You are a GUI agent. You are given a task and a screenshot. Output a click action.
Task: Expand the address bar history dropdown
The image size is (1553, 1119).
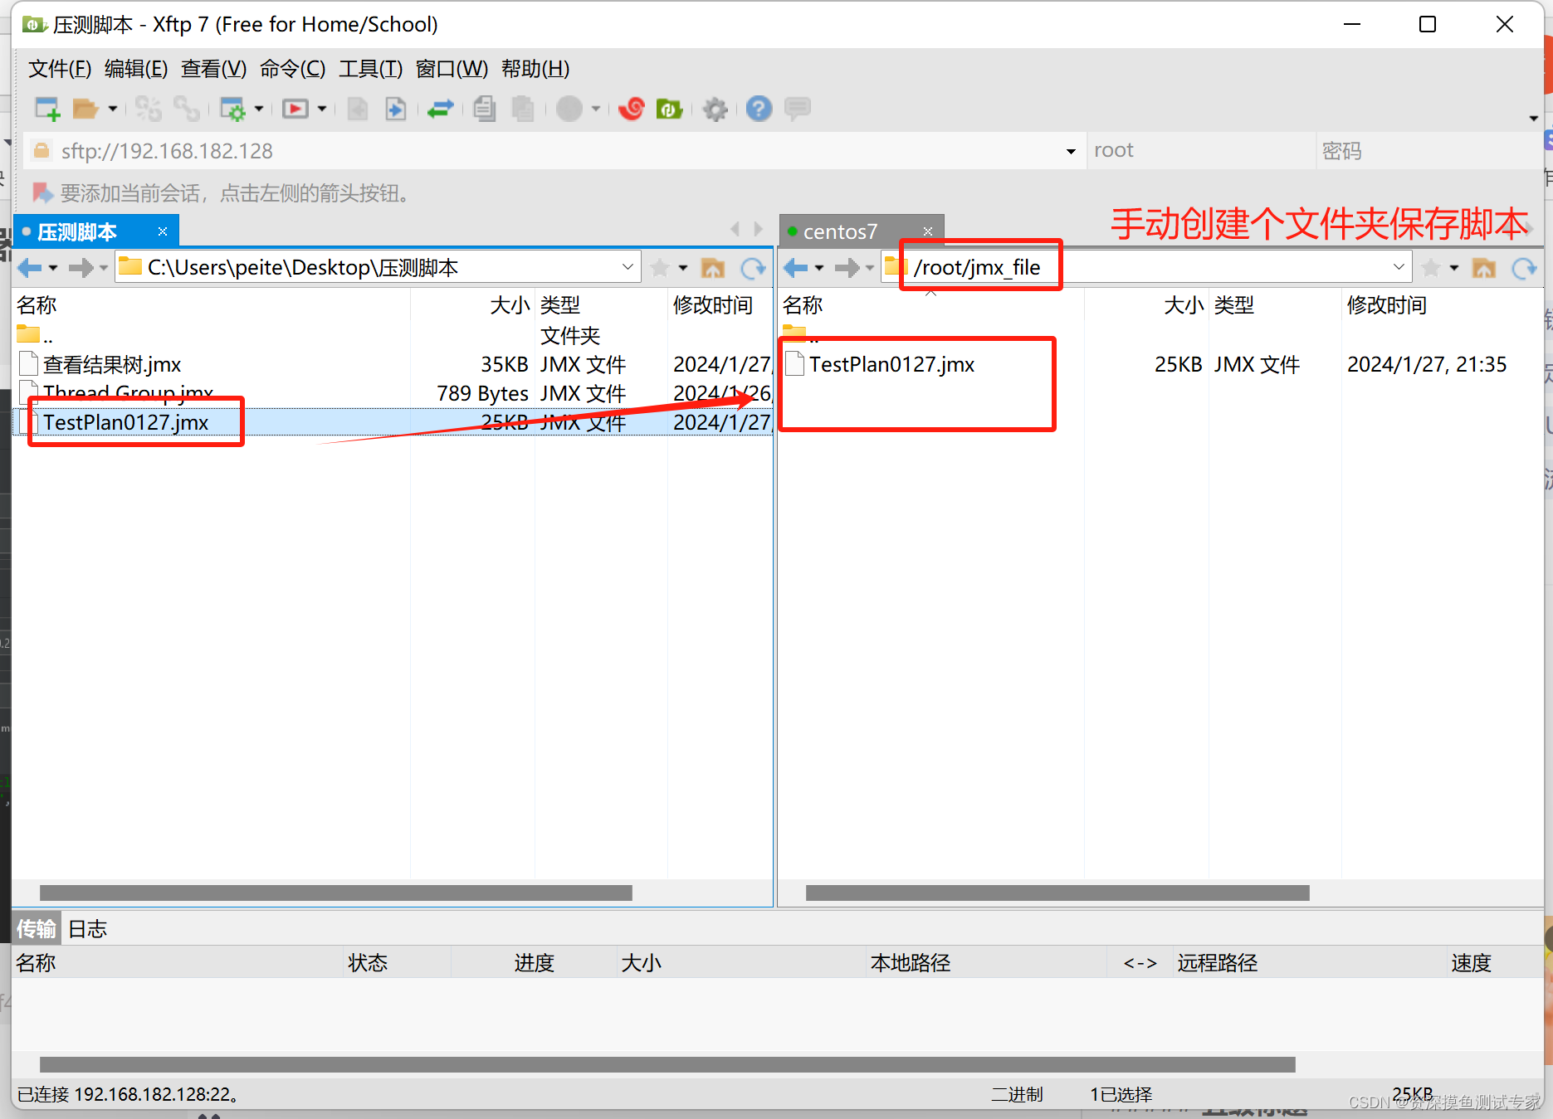coord(1071,151)
